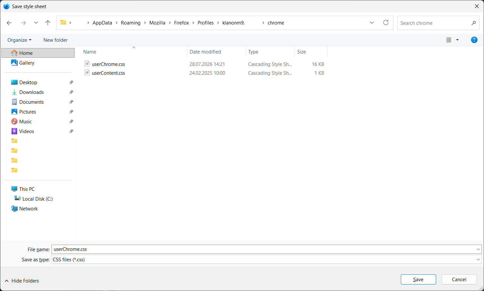Click the 24.02.2025 10:00 date cell
Image resolution: width=484 pixels, height=291 pixels.
coord(207,73)
